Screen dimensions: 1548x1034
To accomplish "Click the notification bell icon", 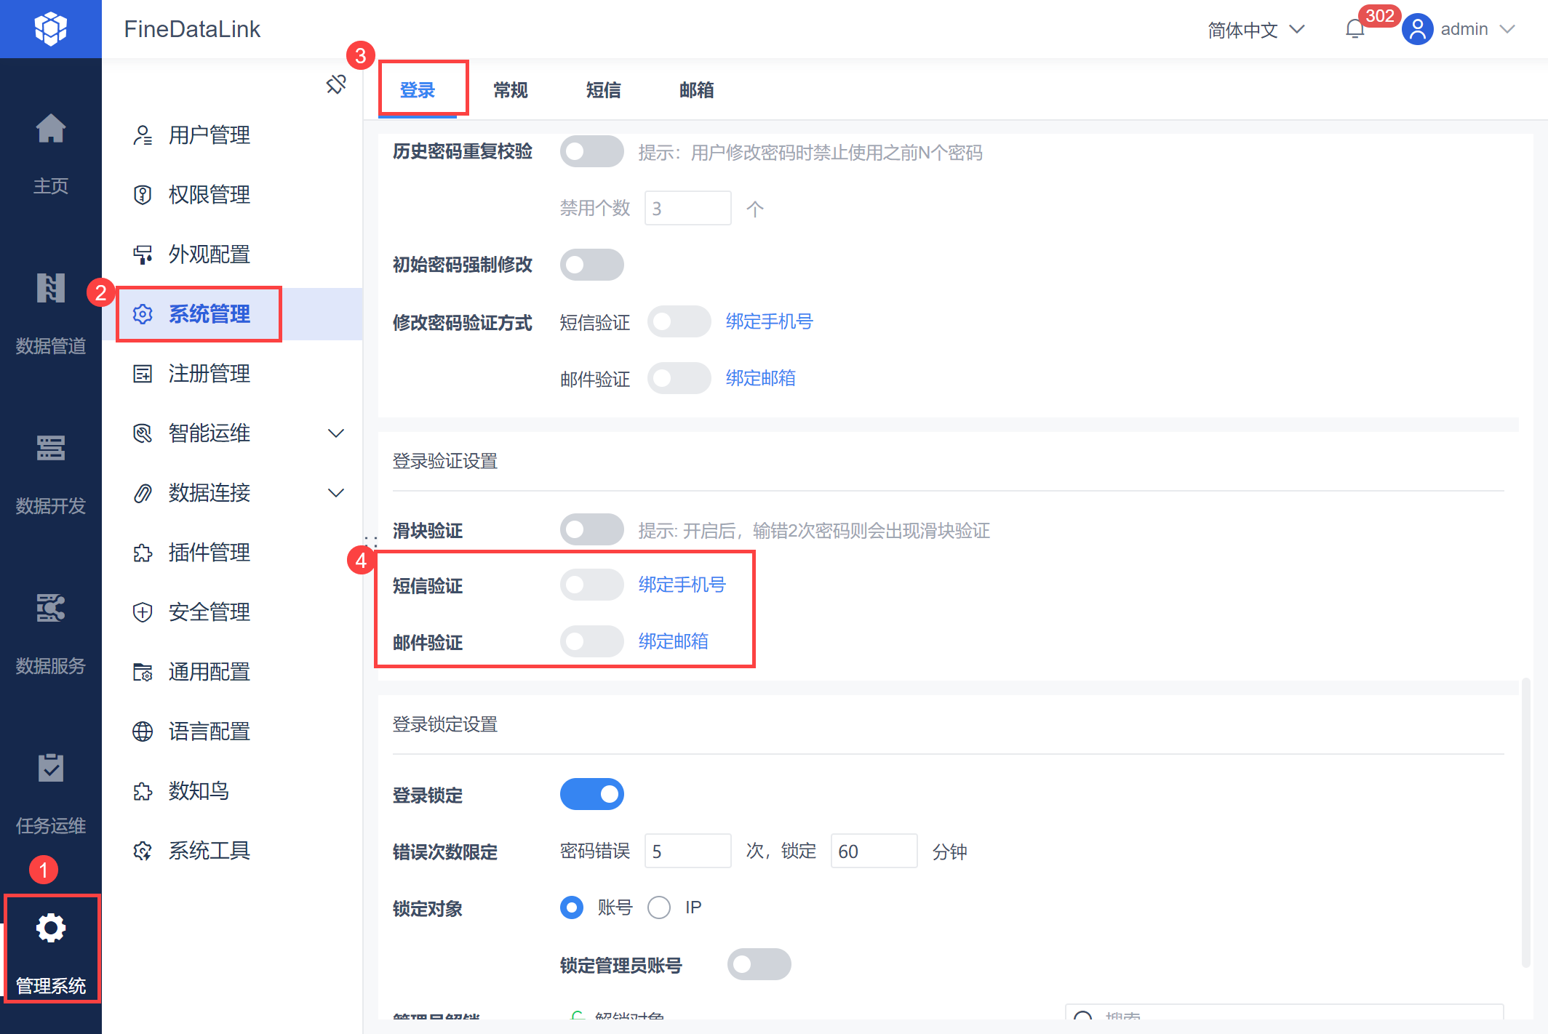I will pos(1354,29).
